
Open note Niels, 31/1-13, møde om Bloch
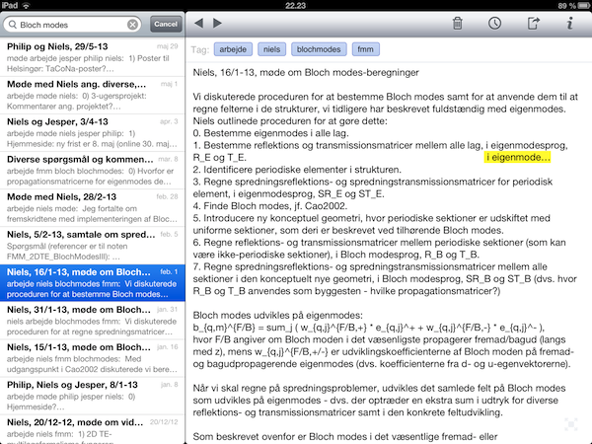(x=93, y=321)
